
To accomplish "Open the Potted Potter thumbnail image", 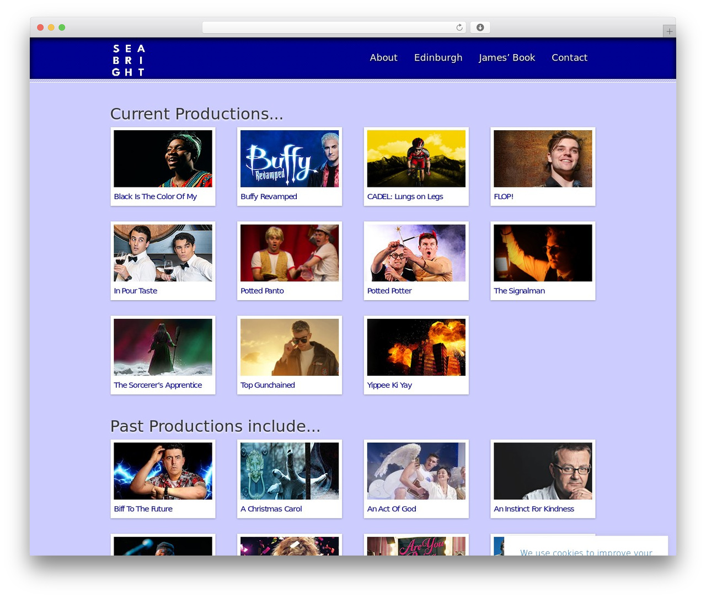I will [416, 253].
